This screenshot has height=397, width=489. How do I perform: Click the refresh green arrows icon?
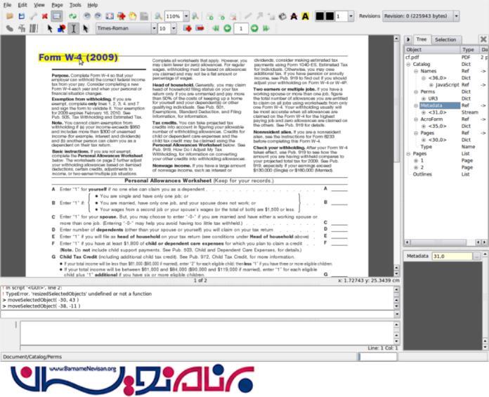coord(73,15)
